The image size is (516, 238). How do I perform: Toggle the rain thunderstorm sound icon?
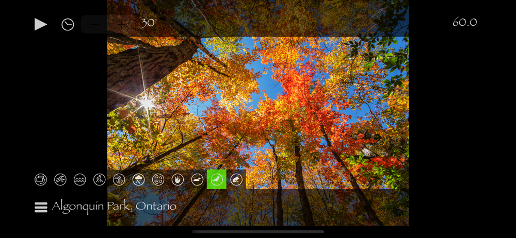point(138,179)
